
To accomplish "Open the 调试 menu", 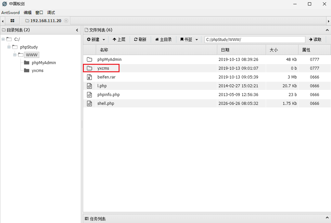I will click(x=51, y=12).
